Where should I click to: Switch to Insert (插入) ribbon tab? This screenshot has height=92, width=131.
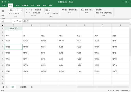point(17,5)
